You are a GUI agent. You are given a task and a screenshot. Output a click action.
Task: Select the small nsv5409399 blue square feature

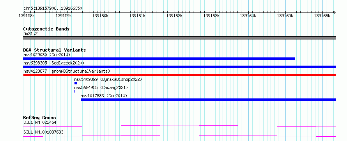[76, 83]
